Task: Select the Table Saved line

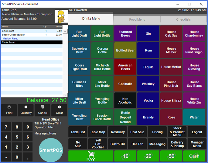Action: pos(32,42)
